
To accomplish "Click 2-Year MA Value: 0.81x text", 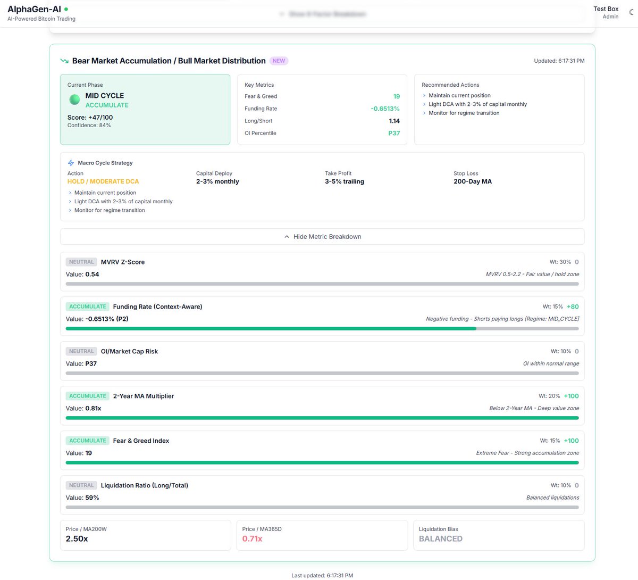I will click(83, 409).
